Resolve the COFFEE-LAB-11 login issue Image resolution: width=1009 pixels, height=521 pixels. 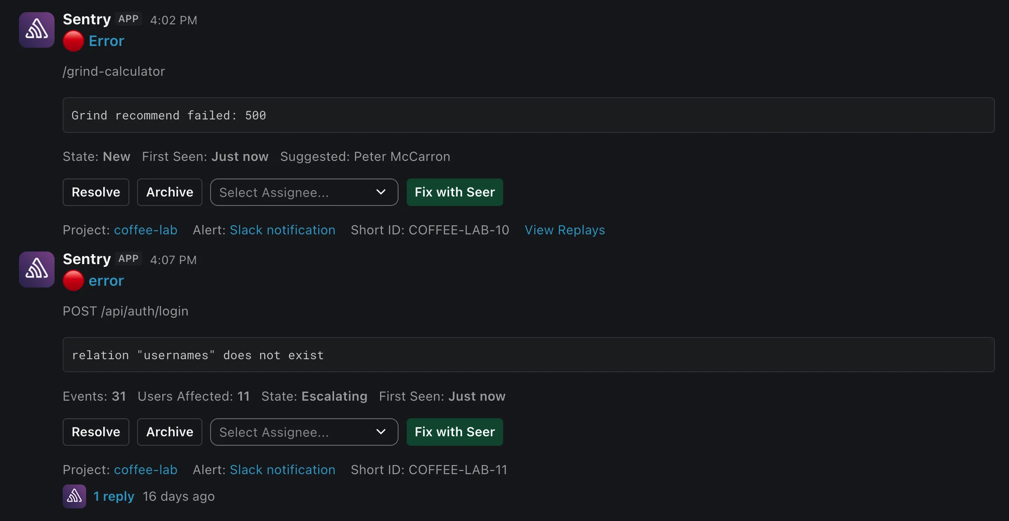(96, 432)
